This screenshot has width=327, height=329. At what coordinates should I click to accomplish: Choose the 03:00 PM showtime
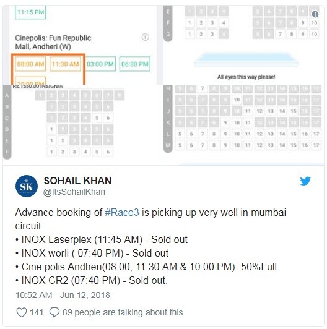100,64
